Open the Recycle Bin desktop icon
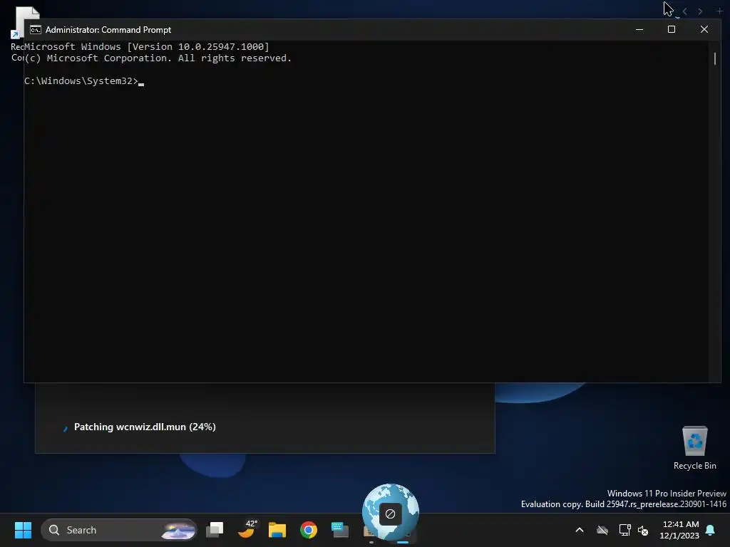This screenshot has width=730, height=547. (x=694, y=448)
